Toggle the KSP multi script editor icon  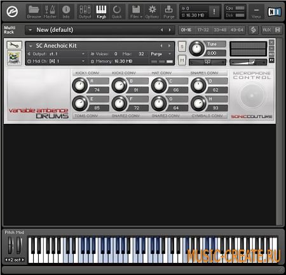253,30
